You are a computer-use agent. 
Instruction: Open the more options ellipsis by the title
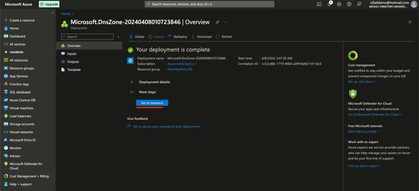click(x=226, y=22)
